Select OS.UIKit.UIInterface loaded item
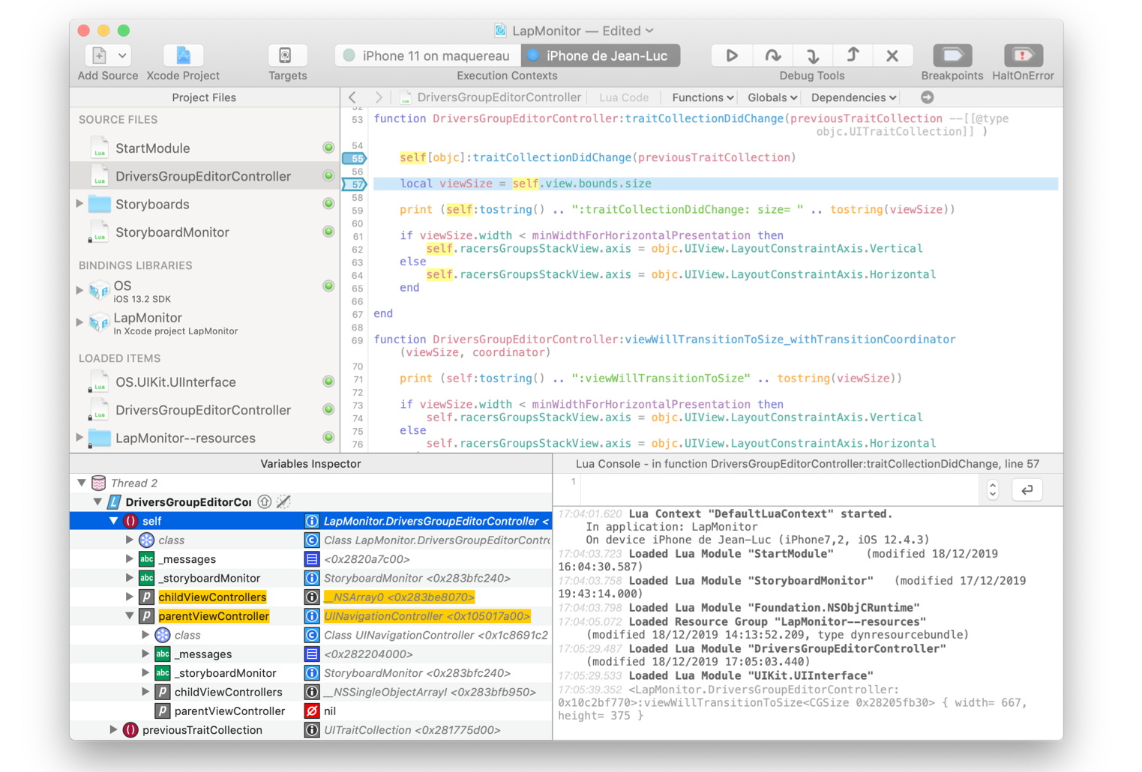This screenshot has width=1142, height=772. [x=175, y=382]
